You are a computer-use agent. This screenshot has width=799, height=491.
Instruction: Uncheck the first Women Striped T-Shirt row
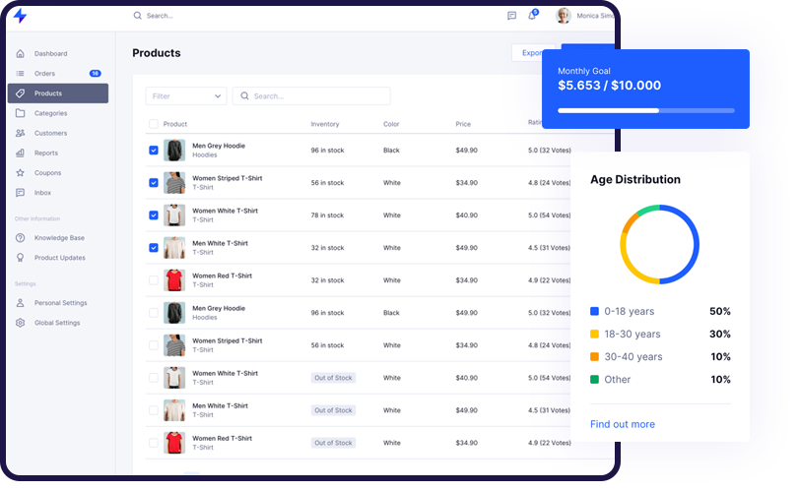tap(154, 183)
